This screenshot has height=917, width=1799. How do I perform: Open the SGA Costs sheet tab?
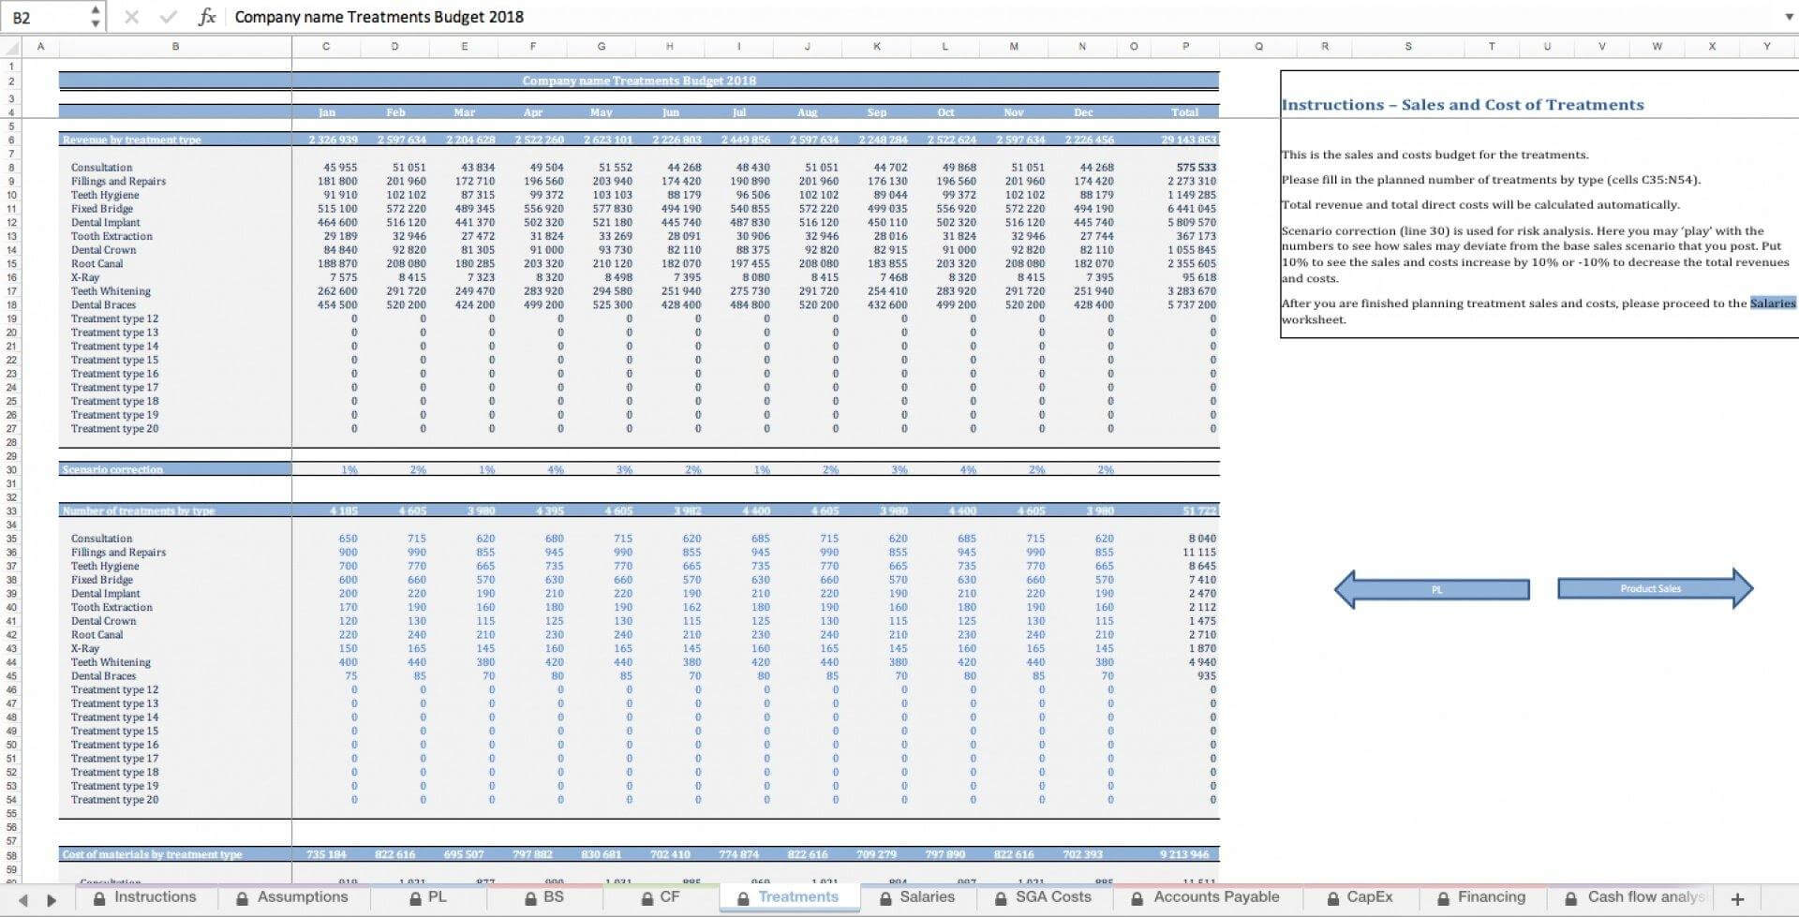pyautogui.click(x=1044, y=897)
